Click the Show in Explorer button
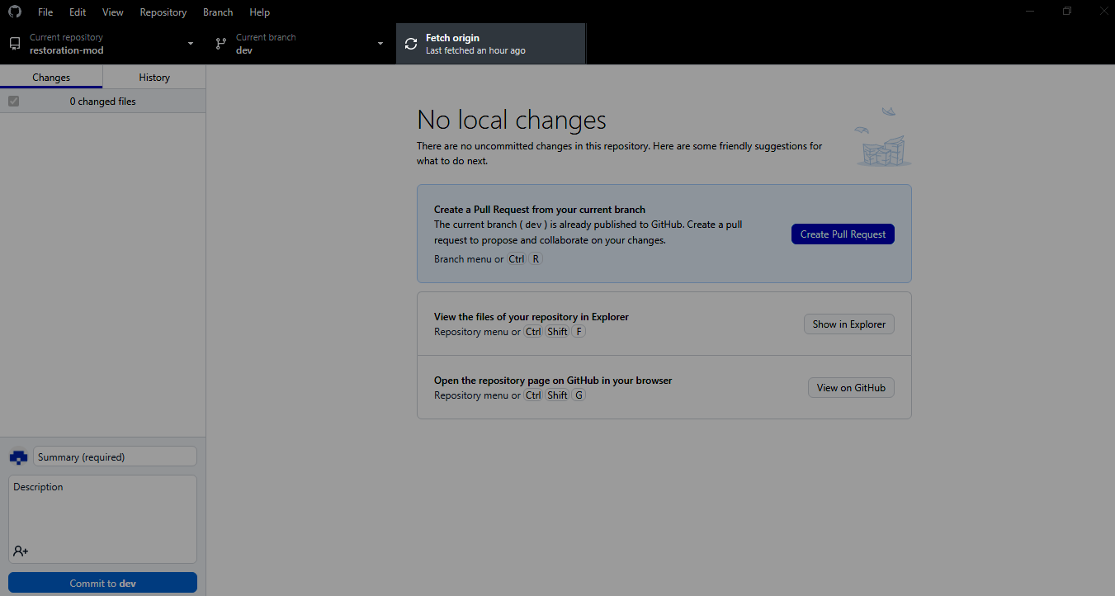The image size is (1115, 596). point(848,324)
